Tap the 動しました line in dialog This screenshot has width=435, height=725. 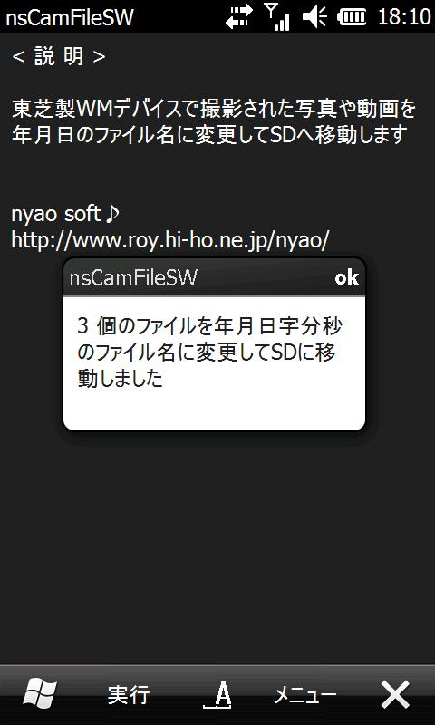(121, 379)
